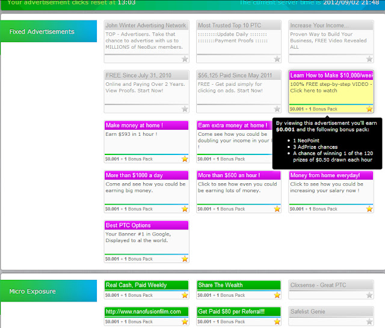Click gold star on Money from home everyday ad
This screenshot has width=385, height=328.
(x=369, y=209)
